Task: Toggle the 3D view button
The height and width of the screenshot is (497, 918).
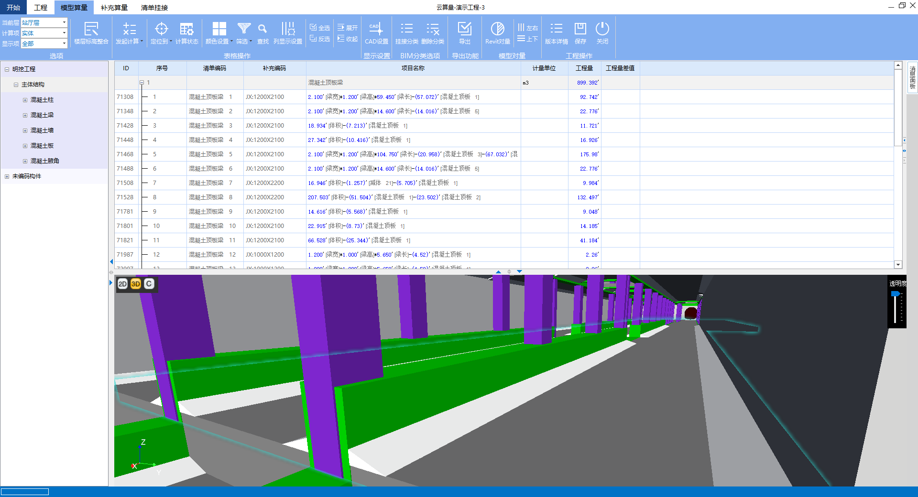Action: (136, 284)
